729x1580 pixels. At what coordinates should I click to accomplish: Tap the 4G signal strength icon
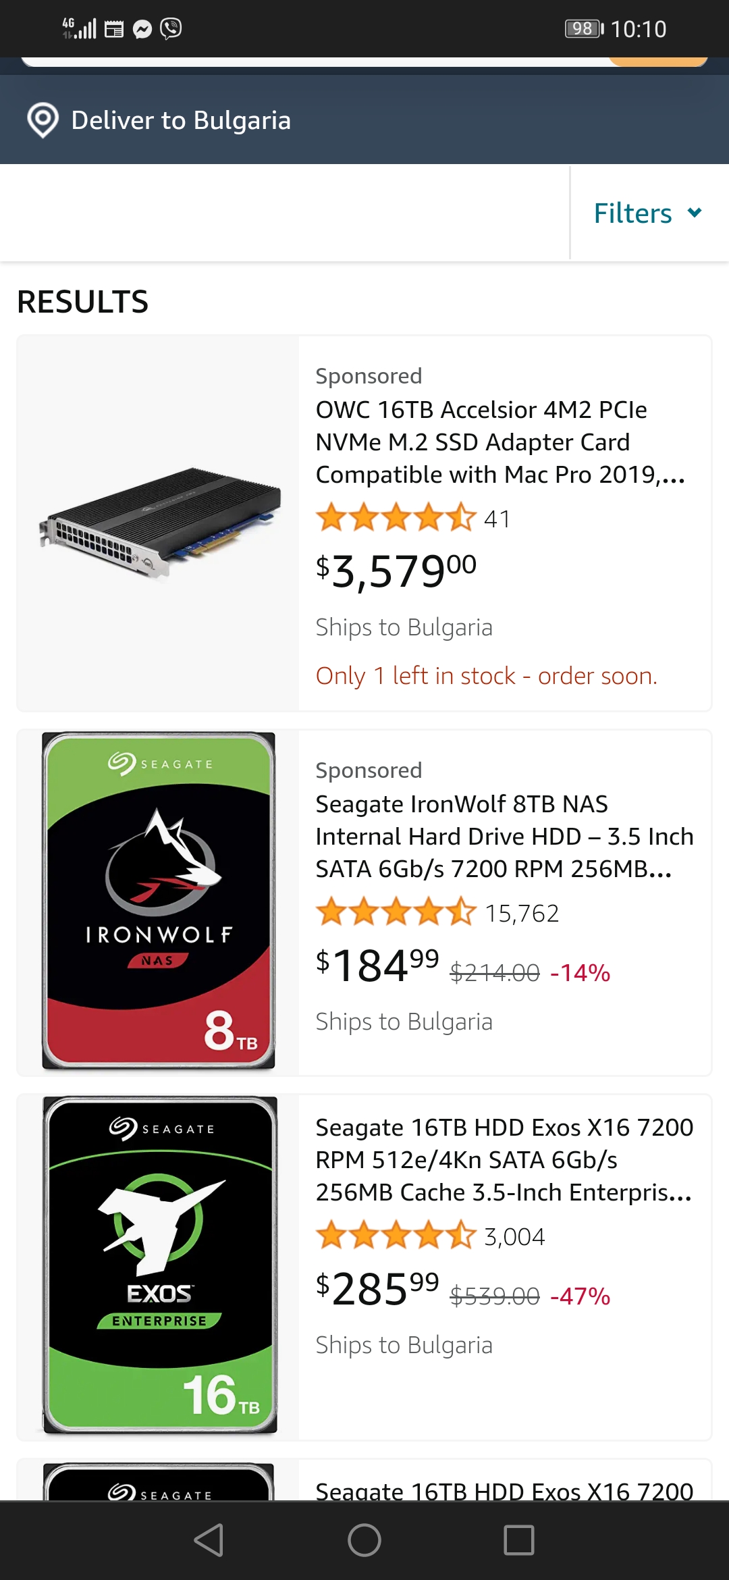pyautogui.click(x=79, y=28)
